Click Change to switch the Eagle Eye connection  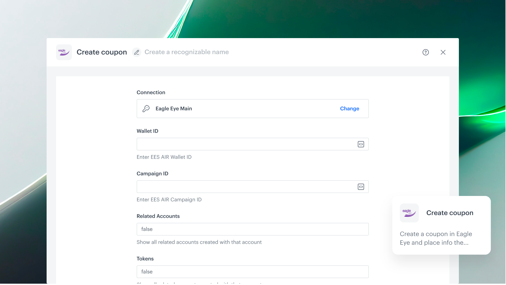(x=349, y=108)
